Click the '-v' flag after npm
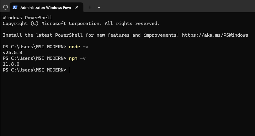This screenshot has height=136, width=255. click(x=83, y=58)
